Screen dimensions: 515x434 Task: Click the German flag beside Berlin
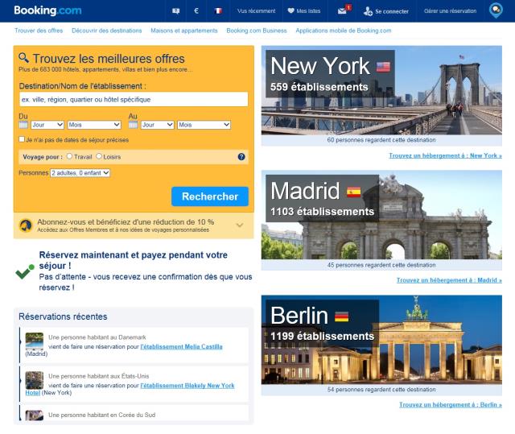(x=341, y=316)
